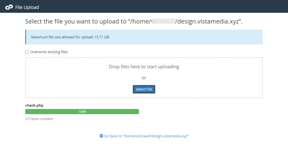This screenshot has height=154, width=288.
Task: Click the "15.71 GB" size limit text
Action: (x=102, y=37)
